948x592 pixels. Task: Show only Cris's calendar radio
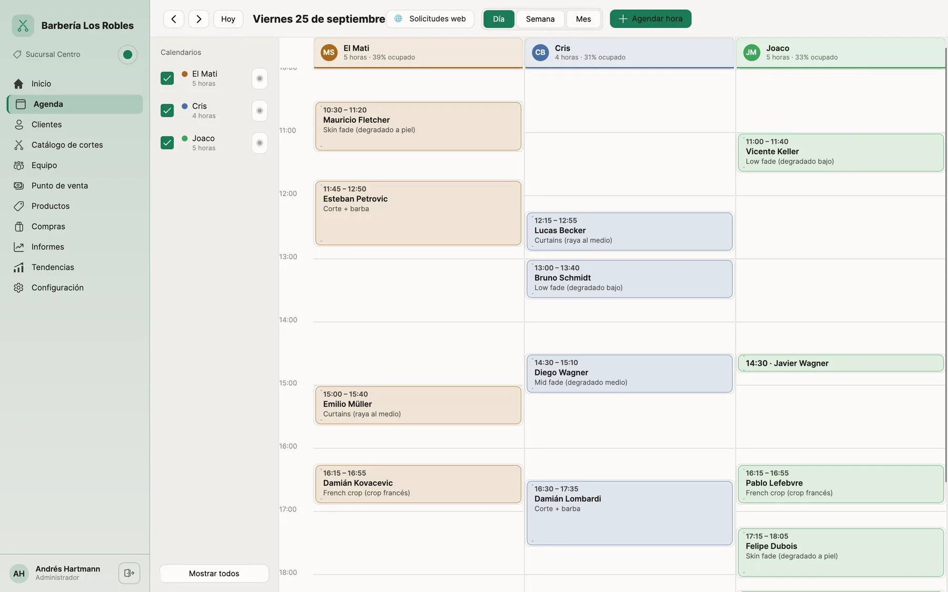point(260,111)
